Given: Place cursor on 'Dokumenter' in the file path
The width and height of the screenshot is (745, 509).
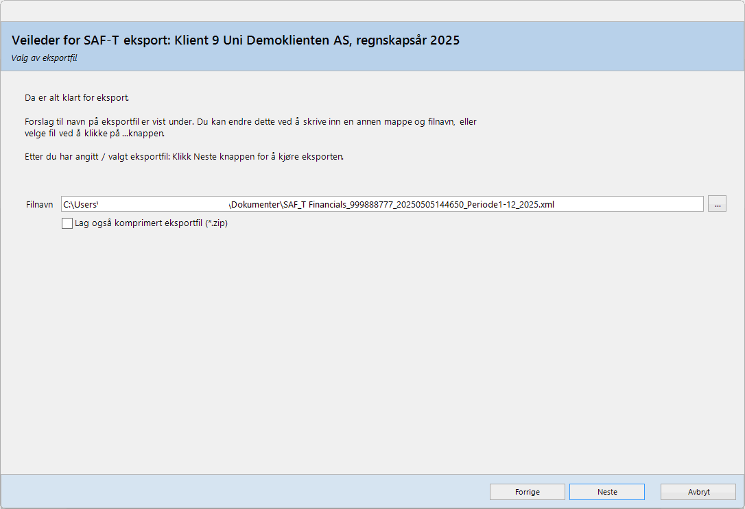Looking at the screenshot, I should coord(256,204).
